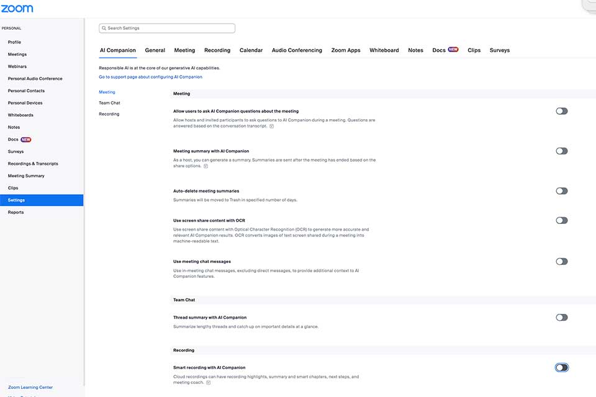Toggle Auto-delete meeting summaries
The width and height of the screenshot is (596, 397).
[x=561, y=191]
